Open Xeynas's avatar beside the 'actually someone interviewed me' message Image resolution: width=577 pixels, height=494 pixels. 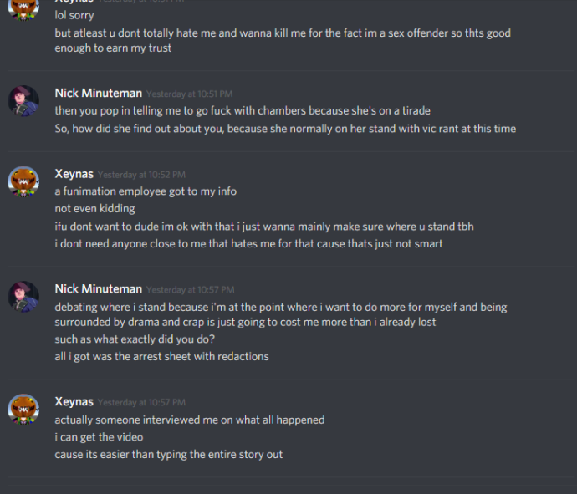tap(23, 410)
